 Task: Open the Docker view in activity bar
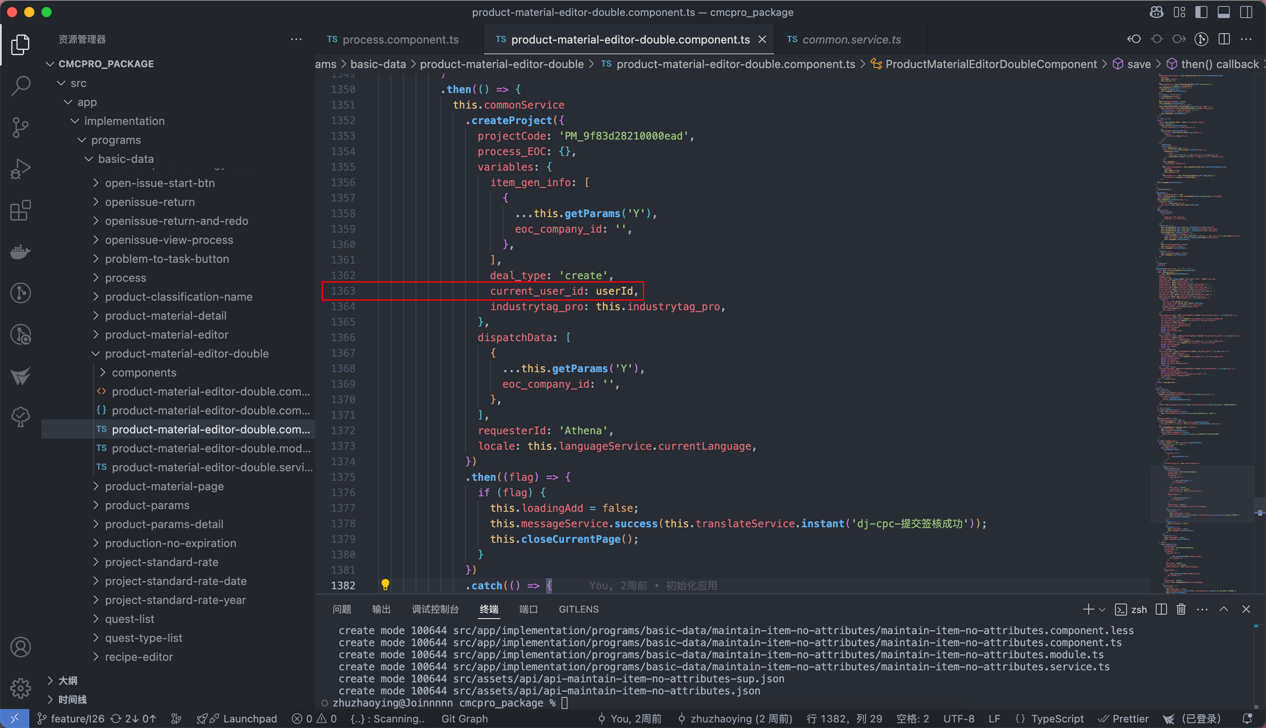pyautogui.click(x=21, y=252)
